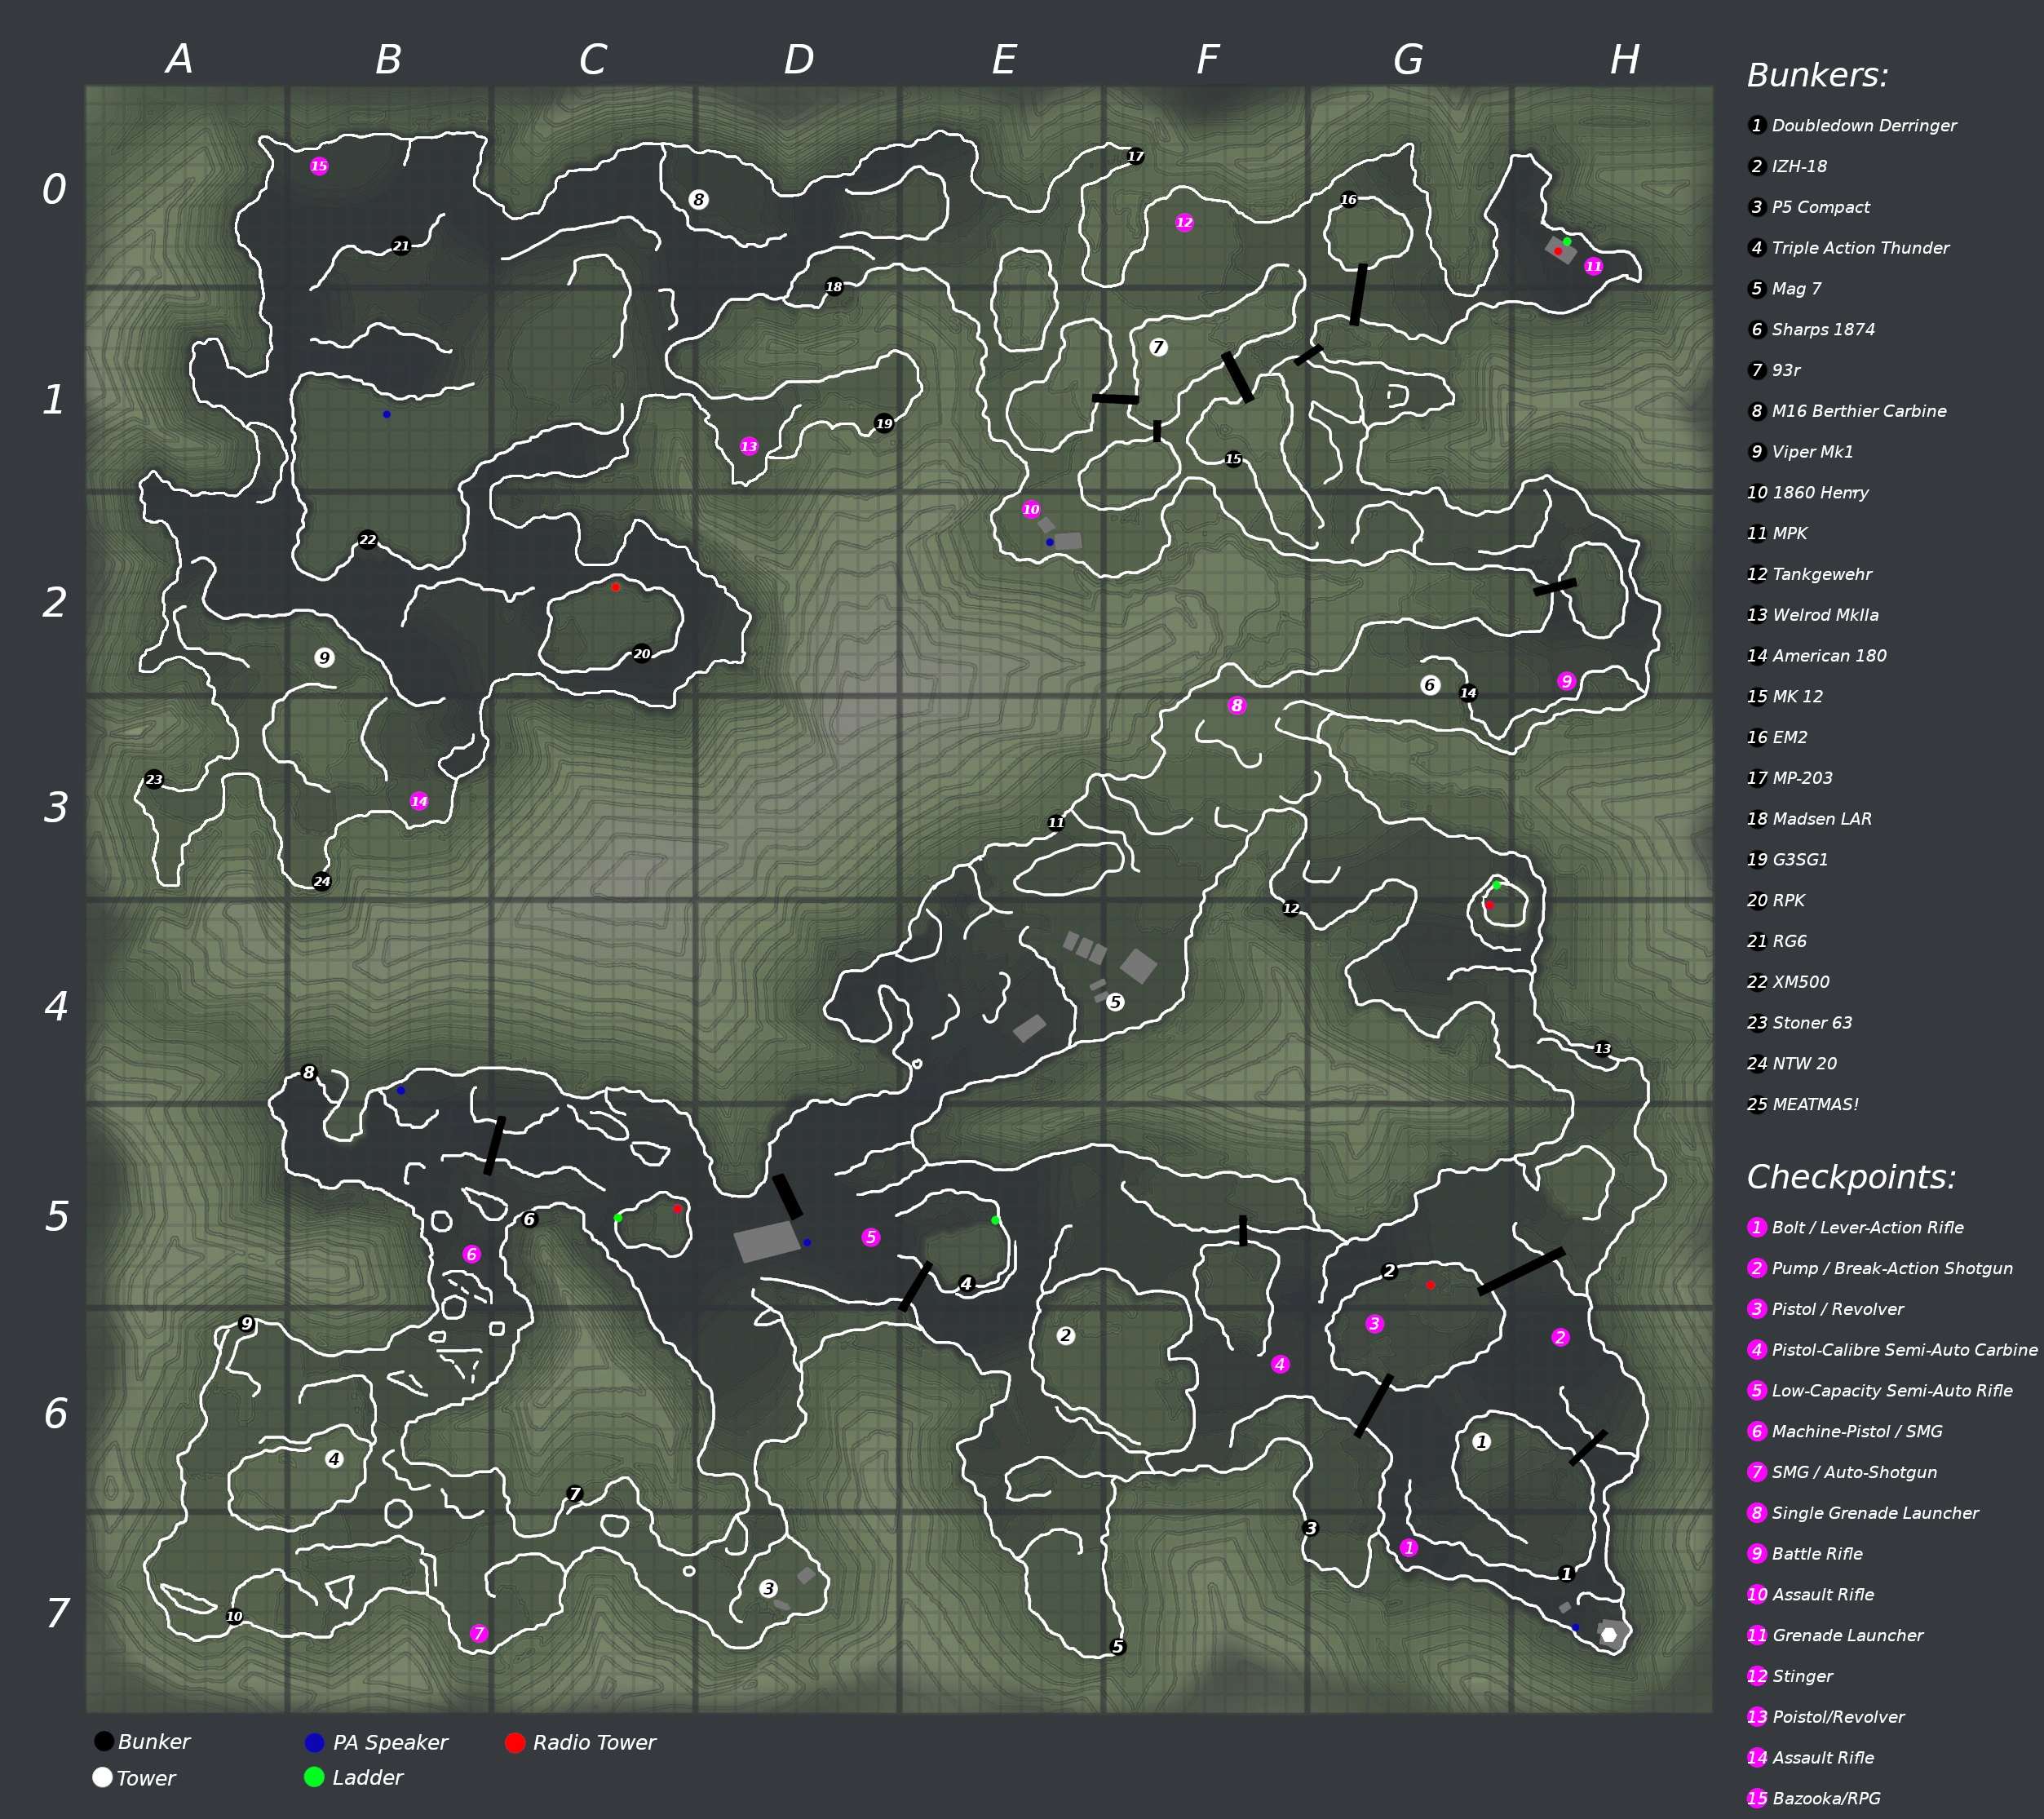The width and height of the screenshot is (2044, 1819).
Task: Click the blue PA Speaker legend dot
Action: pyautogui.click(x=314, y=1742)
